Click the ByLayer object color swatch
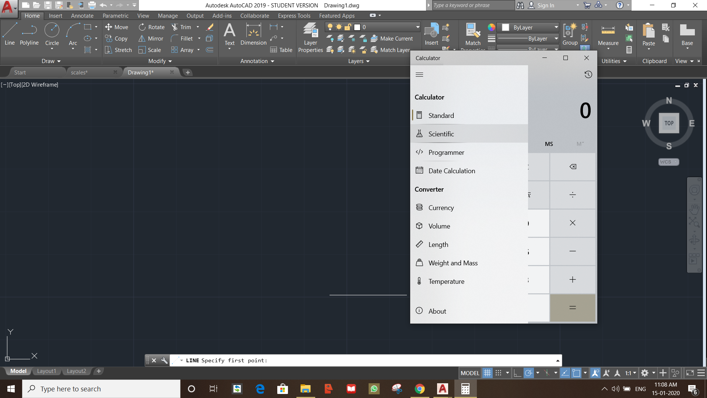 click(x=506, y=28)
